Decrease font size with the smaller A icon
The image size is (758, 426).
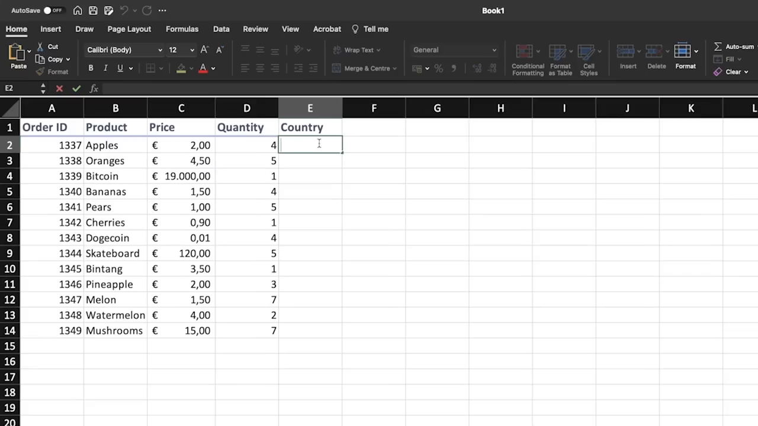(x=219, y=50)
